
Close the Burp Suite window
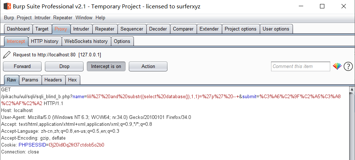pyautogui.click(x=343, y=6)
